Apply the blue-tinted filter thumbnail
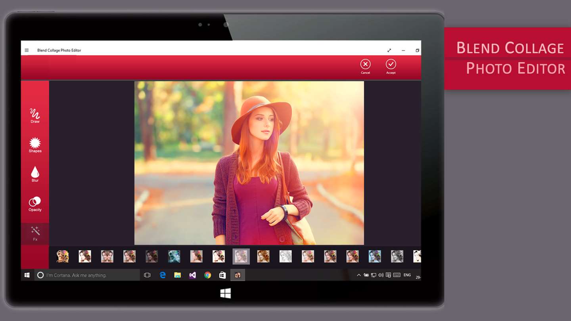 (375, 256)
